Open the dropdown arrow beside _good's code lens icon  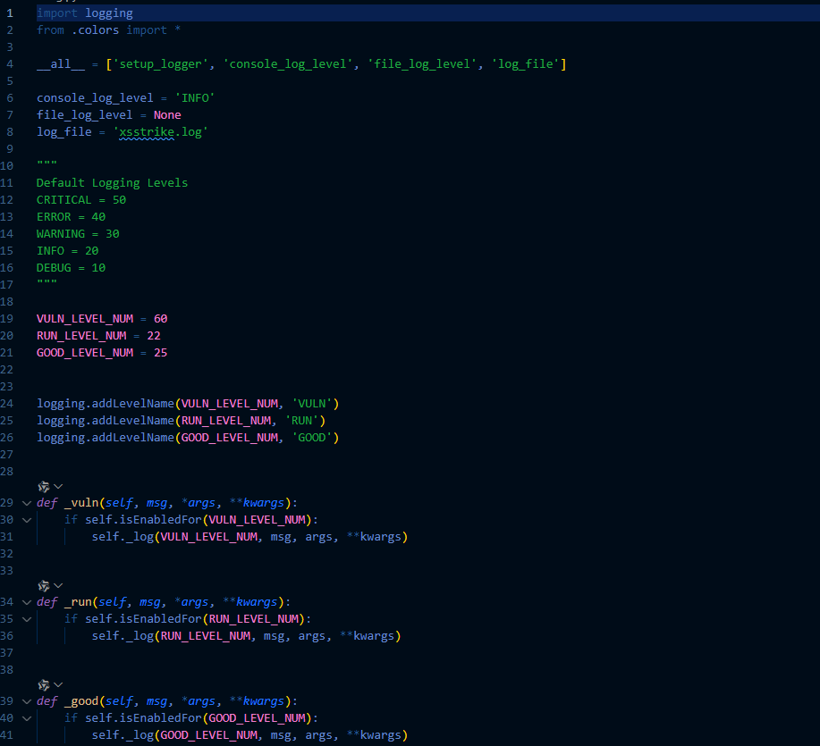(x=59, y=685)
